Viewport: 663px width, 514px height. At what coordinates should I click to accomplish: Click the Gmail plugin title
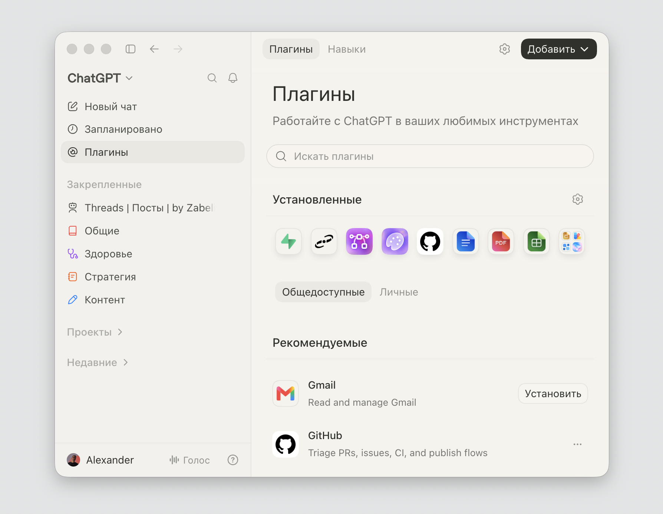coord(322,385)
